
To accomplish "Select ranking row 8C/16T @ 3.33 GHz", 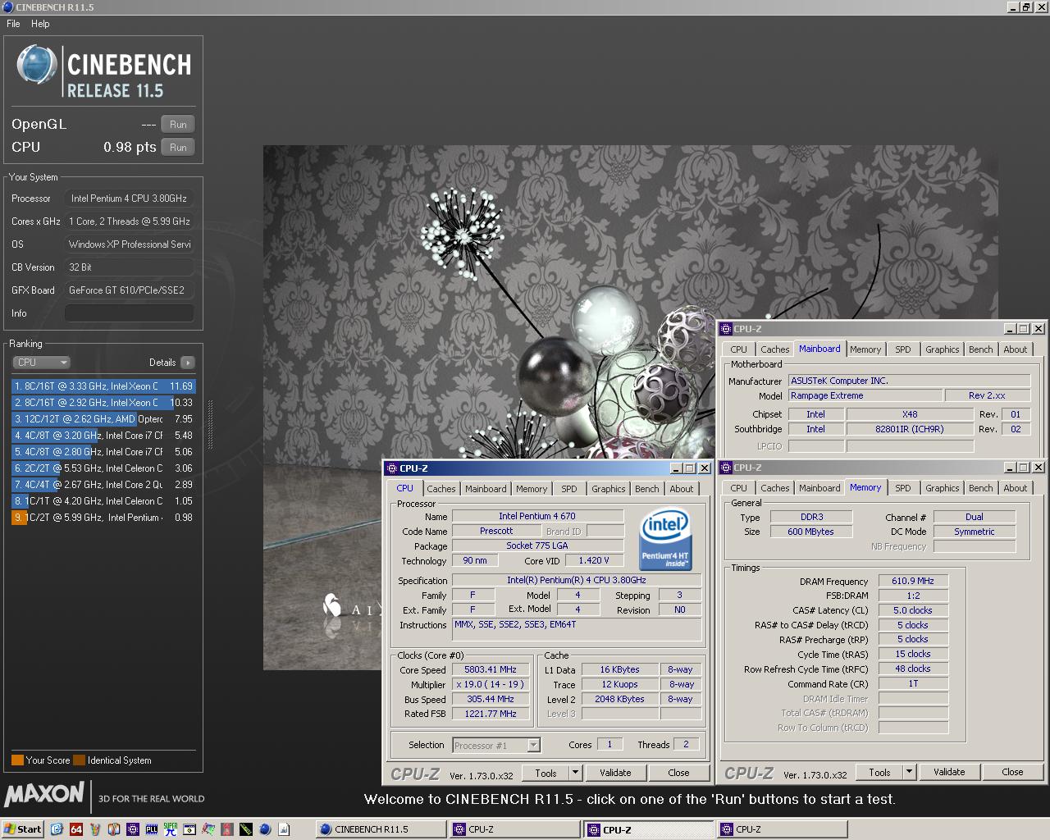I will pyautogui.click(x=103, y=386).
